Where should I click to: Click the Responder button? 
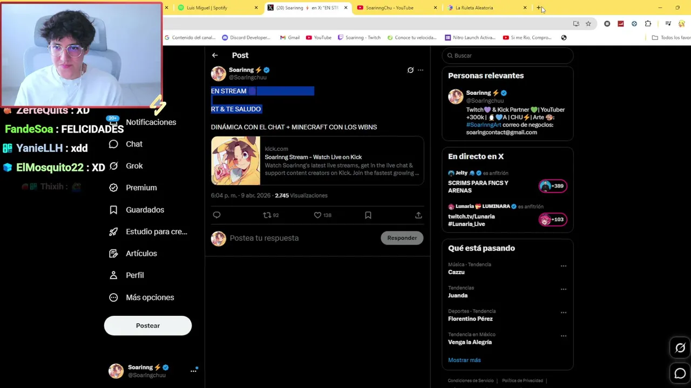point(402,238)
